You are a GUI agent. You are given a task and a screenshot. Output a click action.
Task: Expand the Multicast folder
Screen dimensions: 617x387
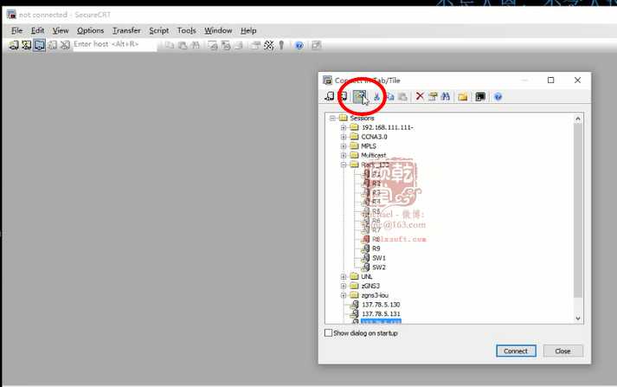point(344,156)
